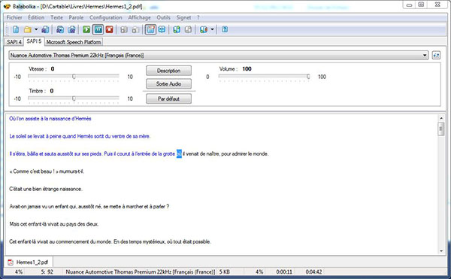
Task: Pause reading with the blue pause button
Action: click(x=98, y=29)
